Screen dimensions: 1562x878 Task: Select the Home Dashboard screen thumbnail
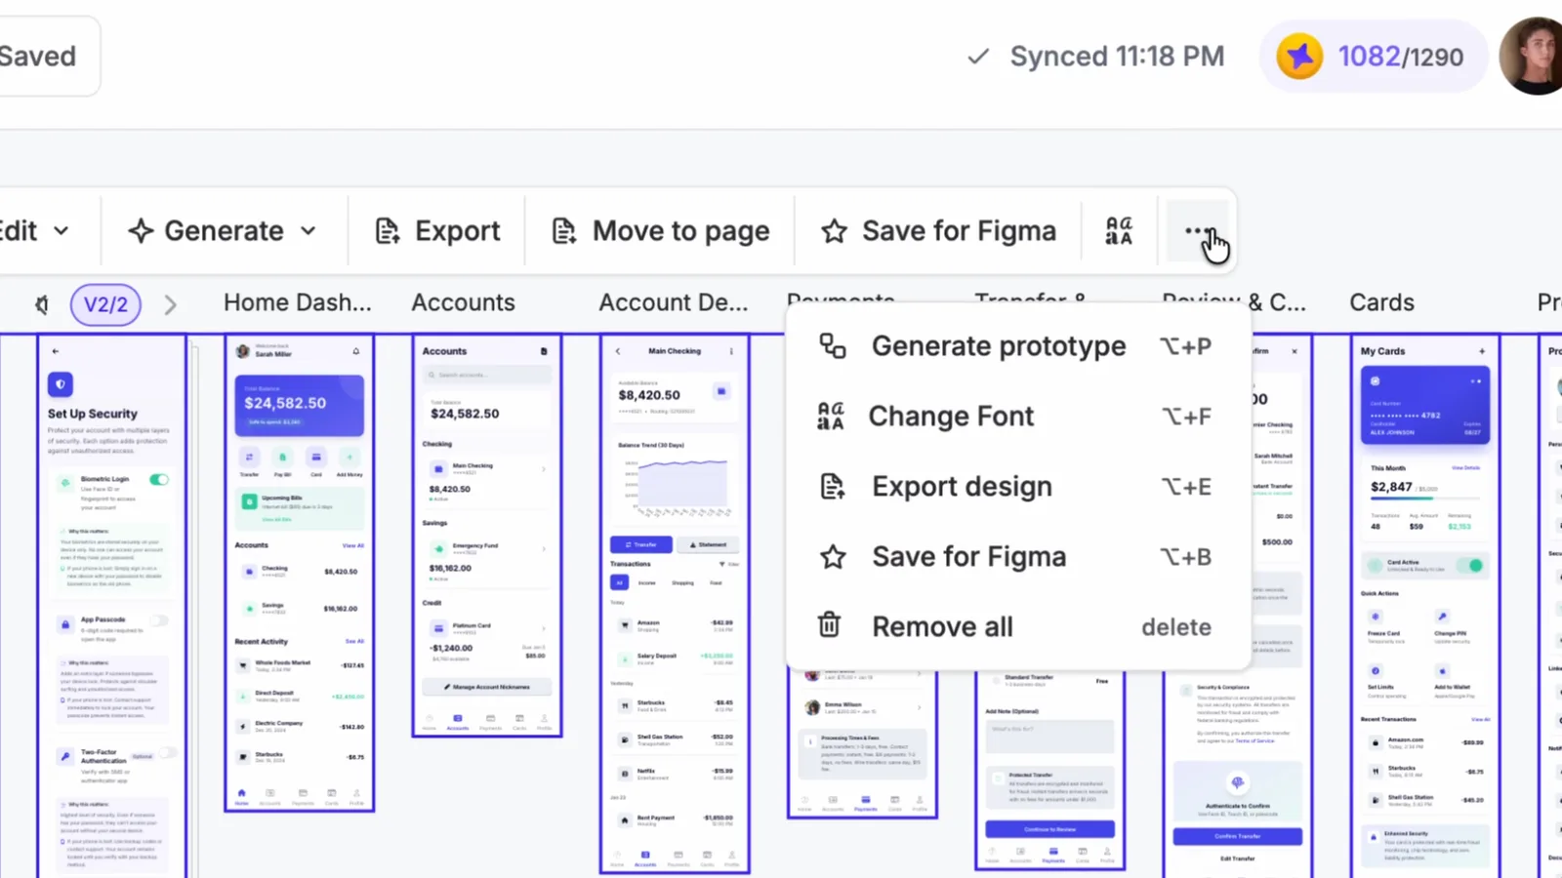click(x=300, y=573)
